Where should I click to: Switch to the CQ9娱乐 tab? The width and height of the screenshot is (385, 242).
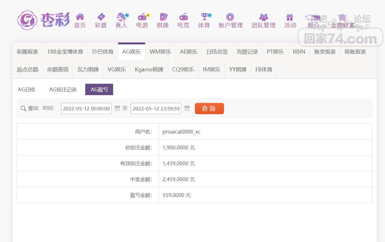(x=183, y=69)
